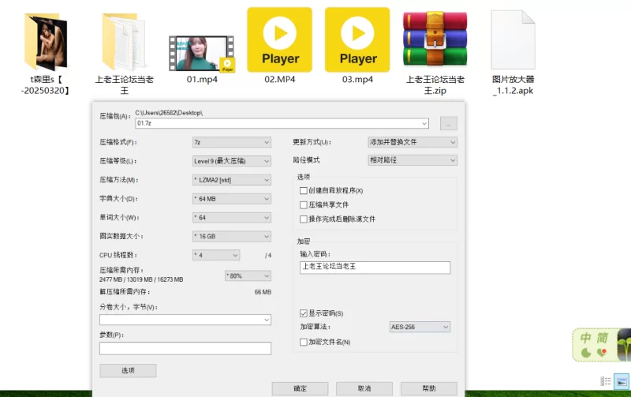Toggle the 压缩共享文件 checkbox
The width and height of the screenshot is (631, 397).
304,205
